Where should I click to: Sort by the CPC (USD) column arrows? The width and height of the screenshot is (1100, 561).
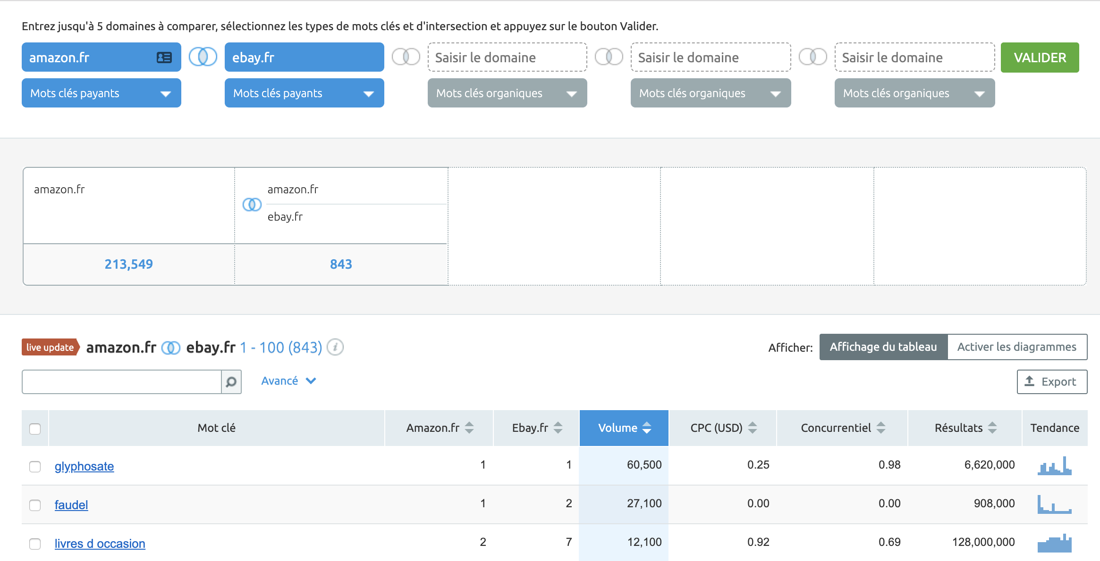click(753, 428)
